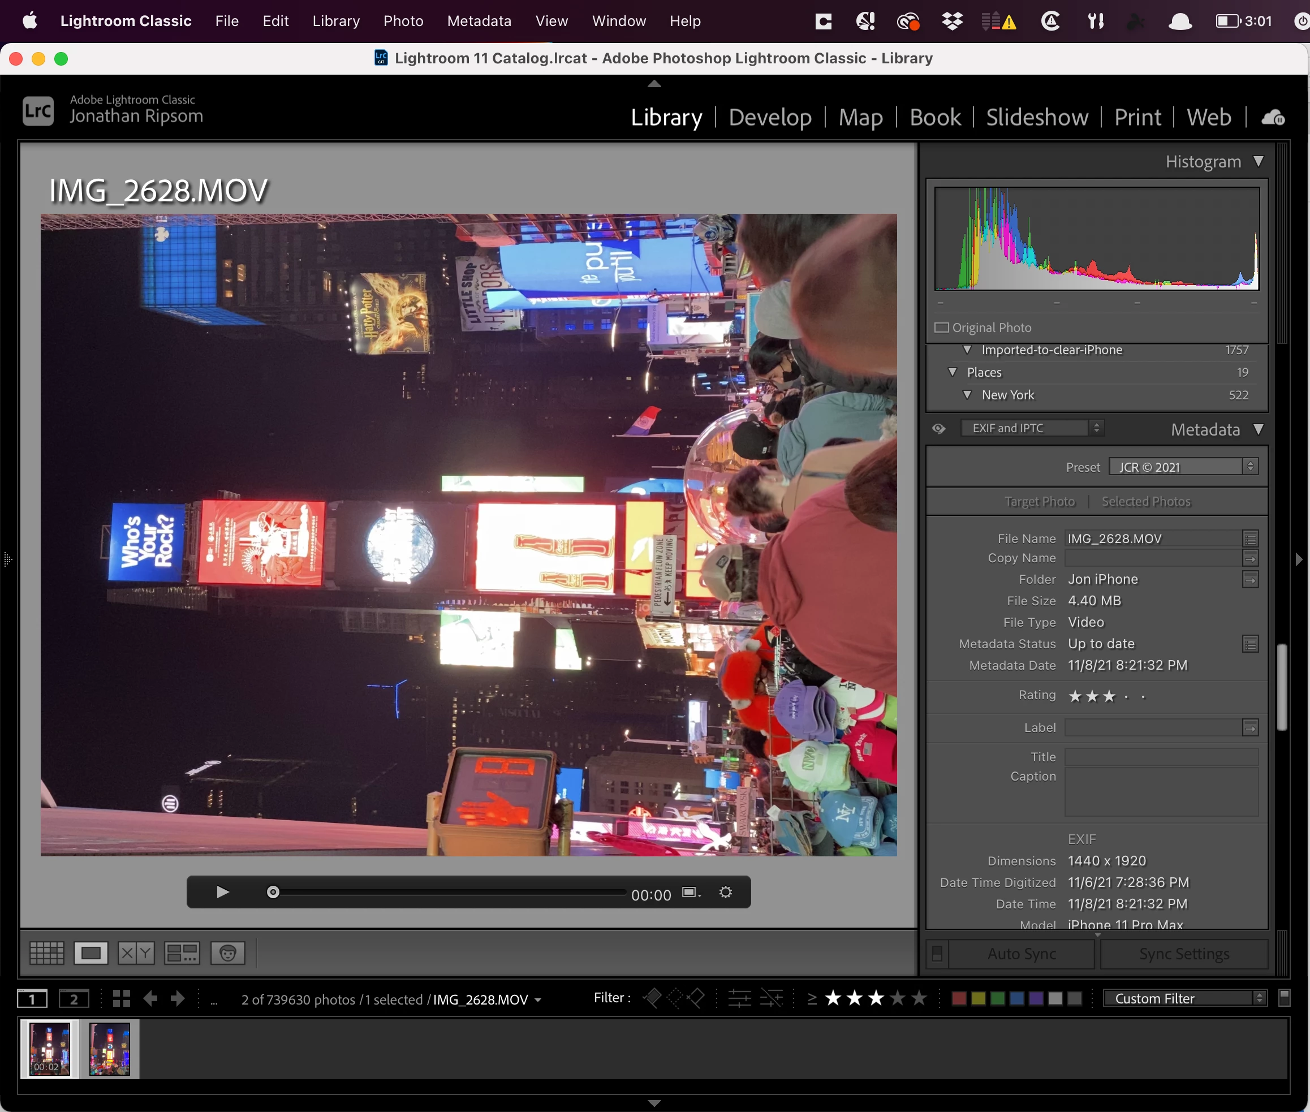Open the Metadata menu
This screenshot has width=1310, height=1112.
pos(479,21)
